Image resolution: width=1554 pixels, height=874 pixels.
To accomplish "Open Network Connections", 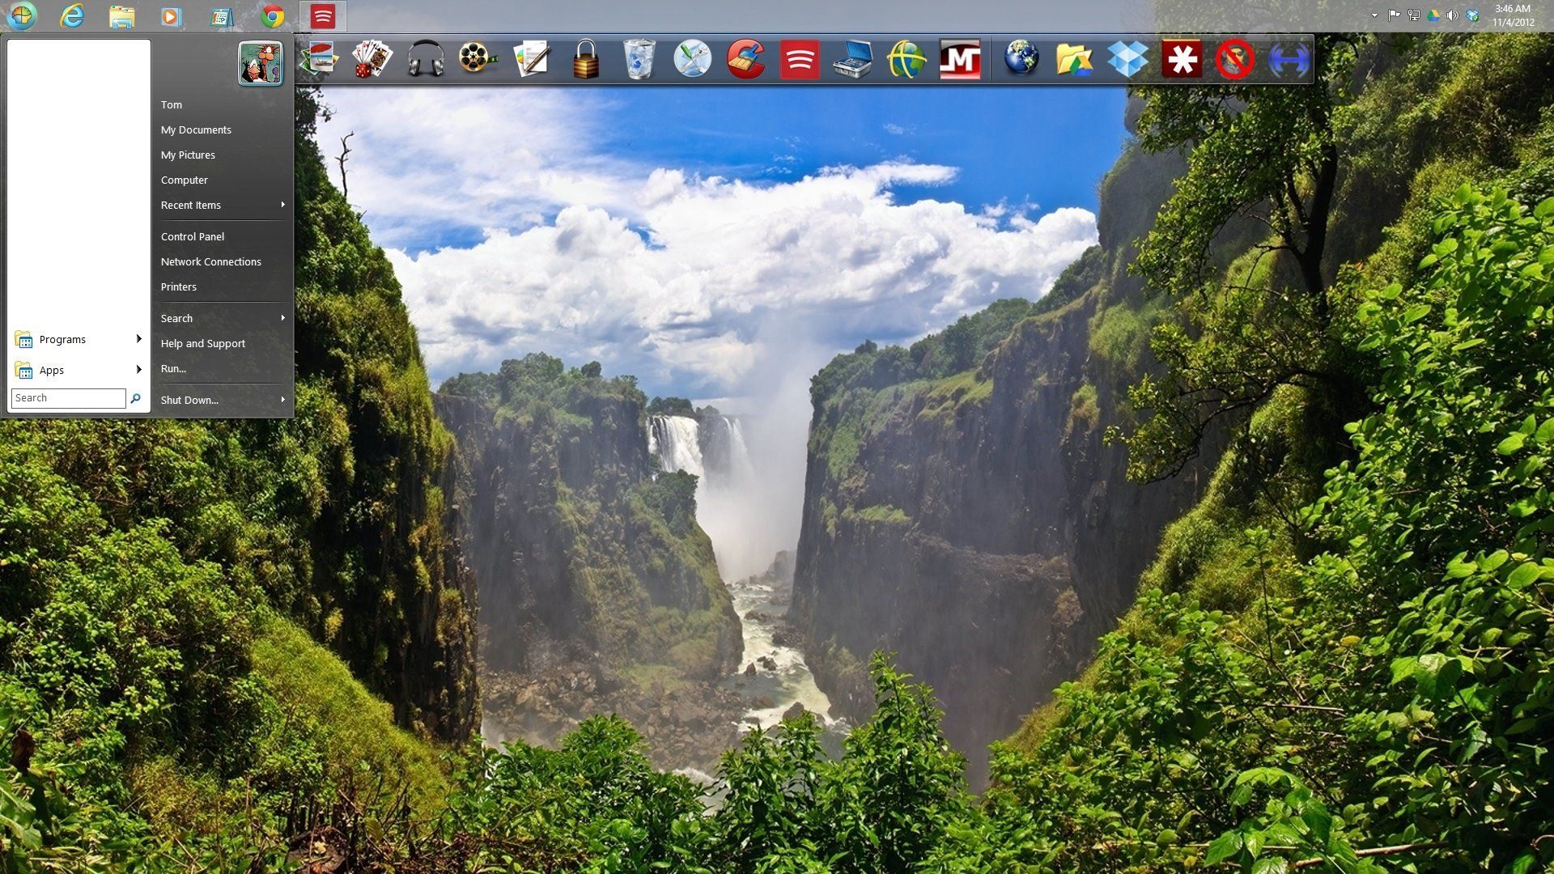I will [x=223, y=261].
